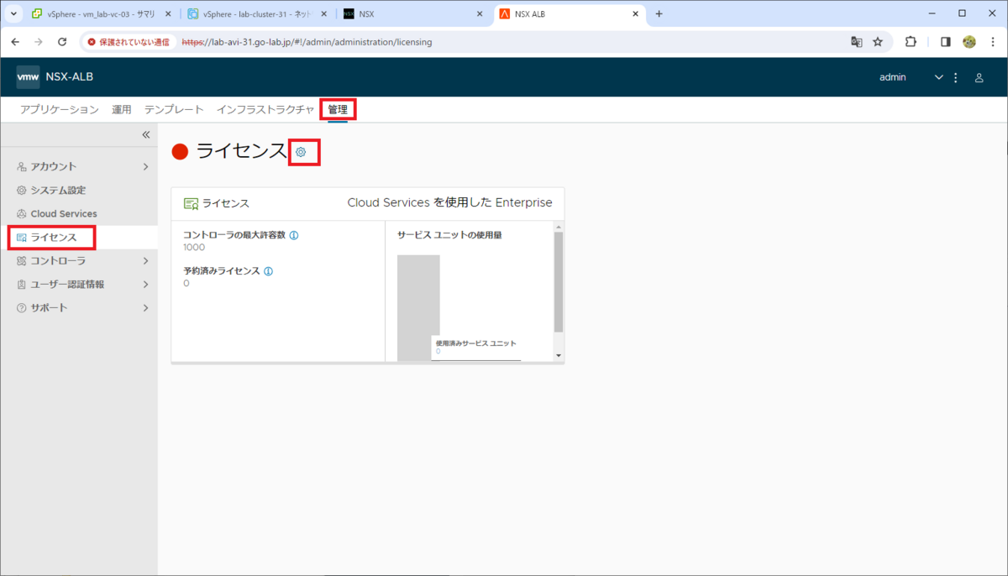Switch to vSphere lab-cluster-31 browser tab
Screen dimensions: 1008x576
point(257,13)
